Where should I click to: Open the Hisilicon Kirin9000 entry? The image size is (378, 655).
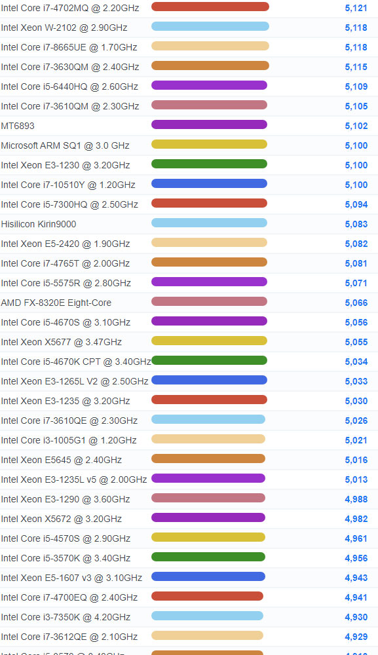click(x=39, y=224)
